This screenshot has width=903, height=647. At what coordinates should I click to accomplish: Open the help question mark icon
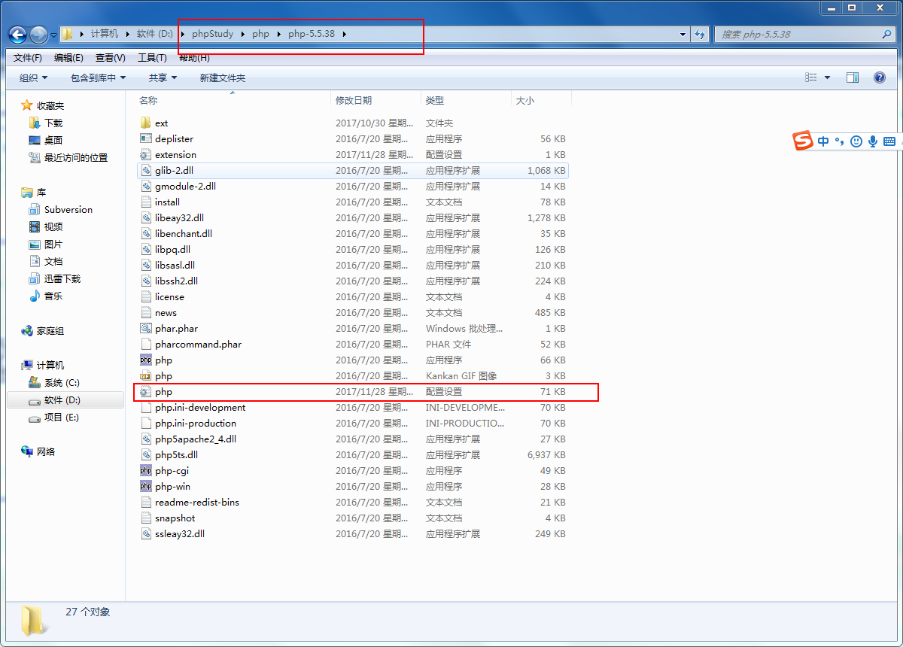point(879,77)
